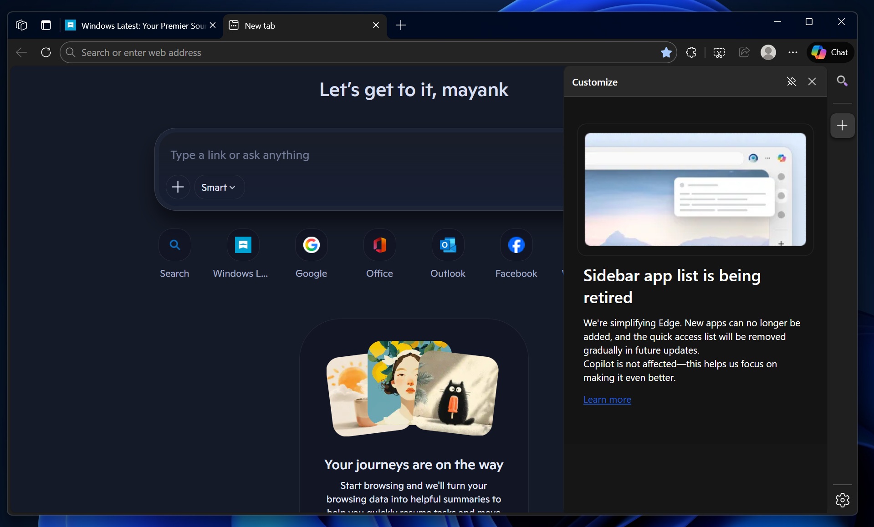Open the Facebook shortcut
Screen dimensions: 874x527
pos(516,244)
